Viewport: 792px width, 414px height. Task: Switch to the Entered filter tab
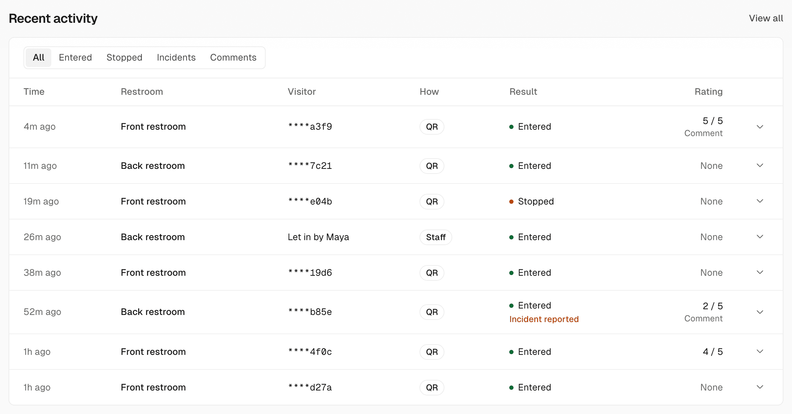pyautogui.click(x=75, y=57)
